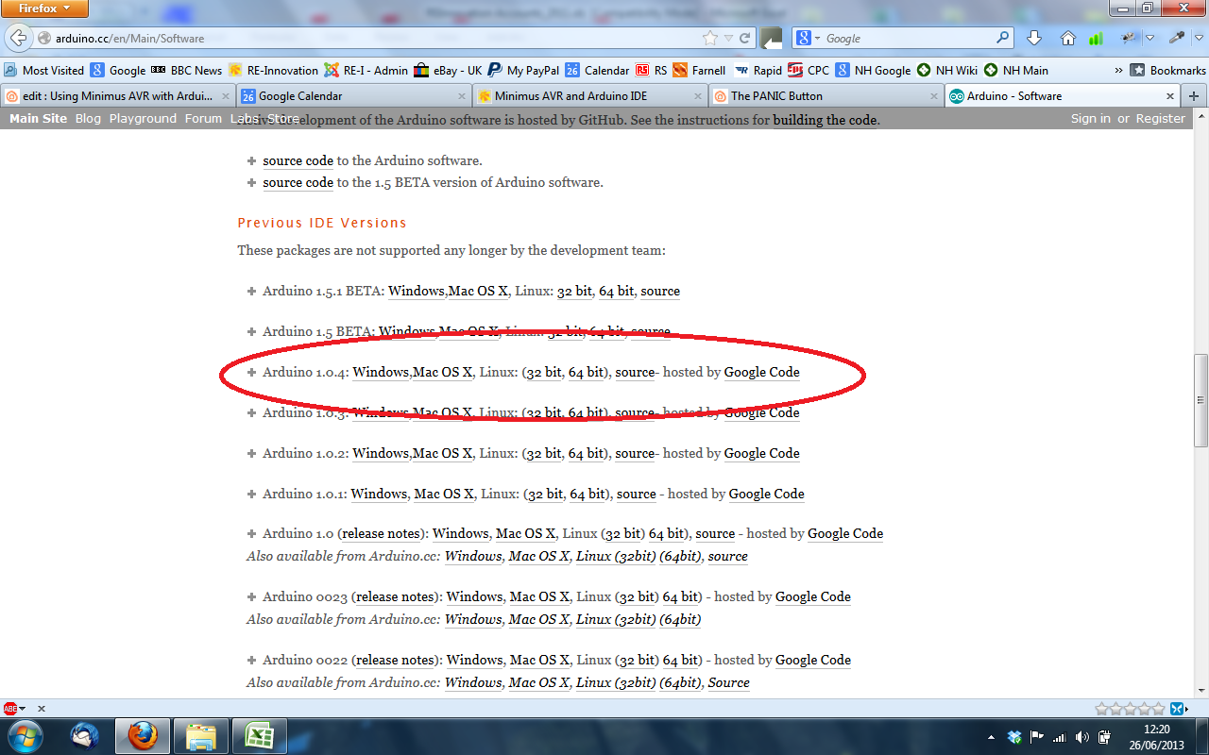Open the building the code link
1209x755 pixels.
pyautogui.click(x=826, y=120)
